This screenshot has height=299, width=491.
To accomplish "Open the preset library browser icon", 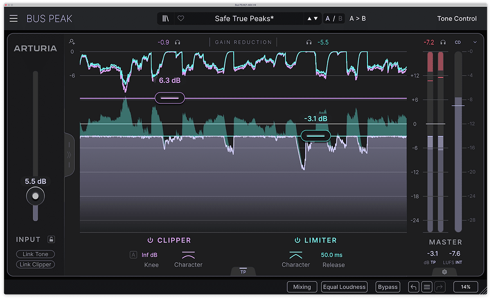I will tap(166, 18).
